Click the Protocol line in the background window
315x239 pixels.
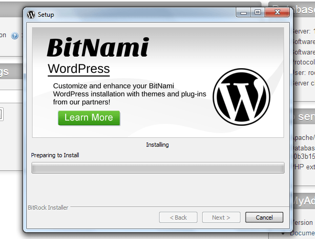point(303,62)
